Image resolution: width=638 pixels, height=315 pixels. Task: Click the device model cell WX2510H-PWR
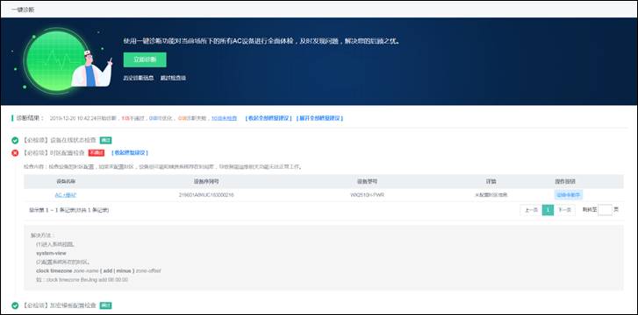click(368, 195)
